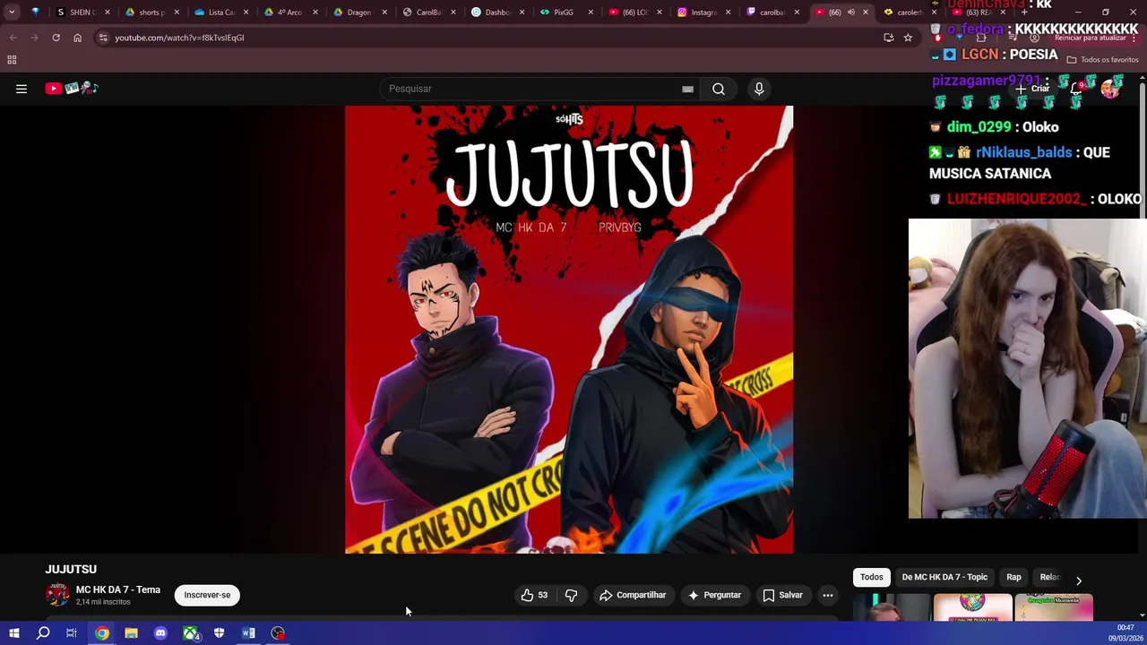Image resolution: width=1147 pixels, height=645 pixels.
Task: Start voice search with the microphone icon
Action: click(759, 89)
